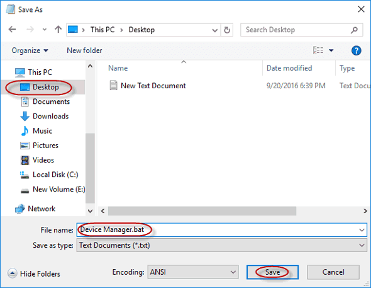371x288 pixels.
Task: Open the Organize menu
Action: [x=30, y=50]
